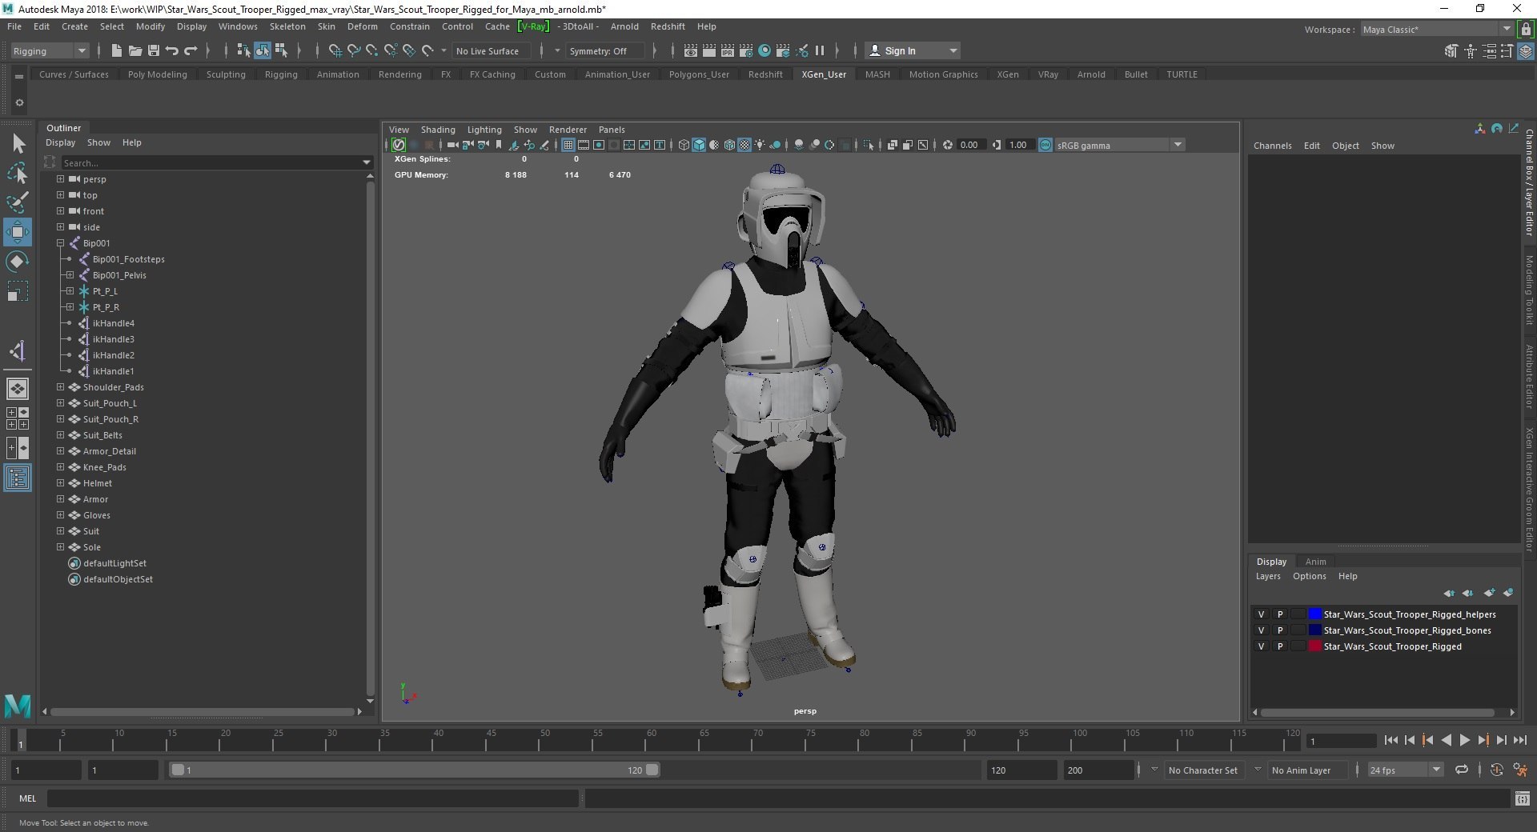
Task: Toggle playback P of Star_Wars_Scout_Trooper_Rigged layer
Action: (1280, 646)
